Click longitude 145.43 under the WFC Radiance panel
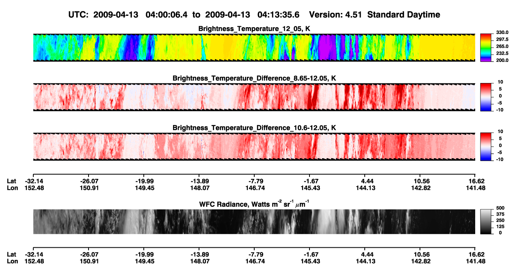The height and width of the screenshot is (270, 528). [311, 261]
